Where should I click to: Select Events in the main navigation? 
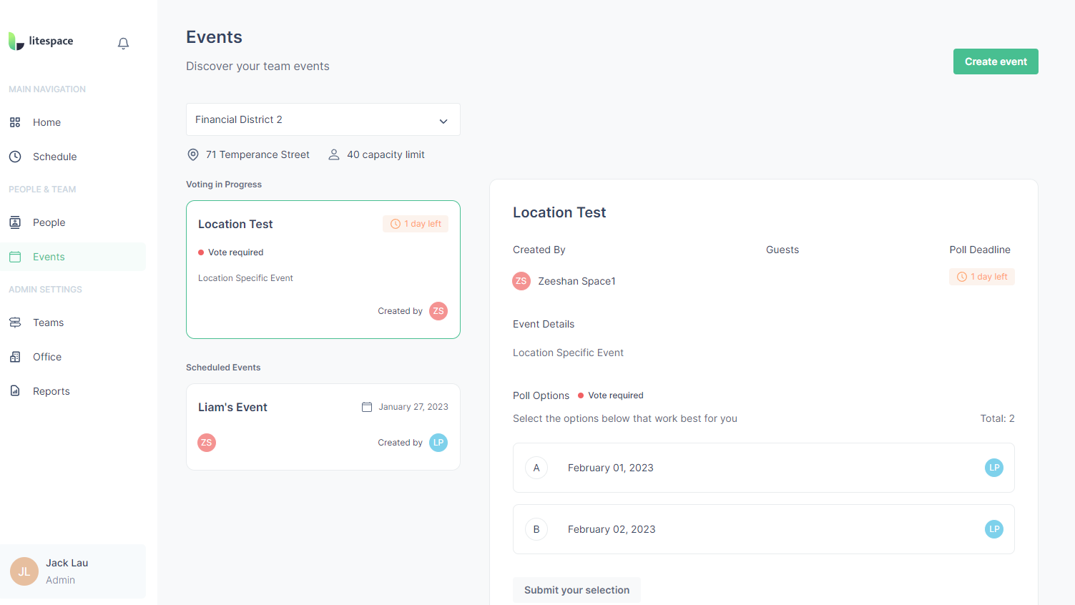pyautogui.click(x=48, y=256)
